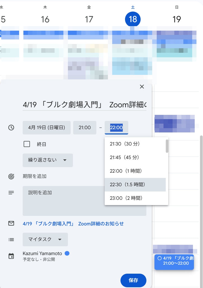Viewport: 203px width, 288px height.
Task: Click the 保存 save button
Action: (133, 280)
